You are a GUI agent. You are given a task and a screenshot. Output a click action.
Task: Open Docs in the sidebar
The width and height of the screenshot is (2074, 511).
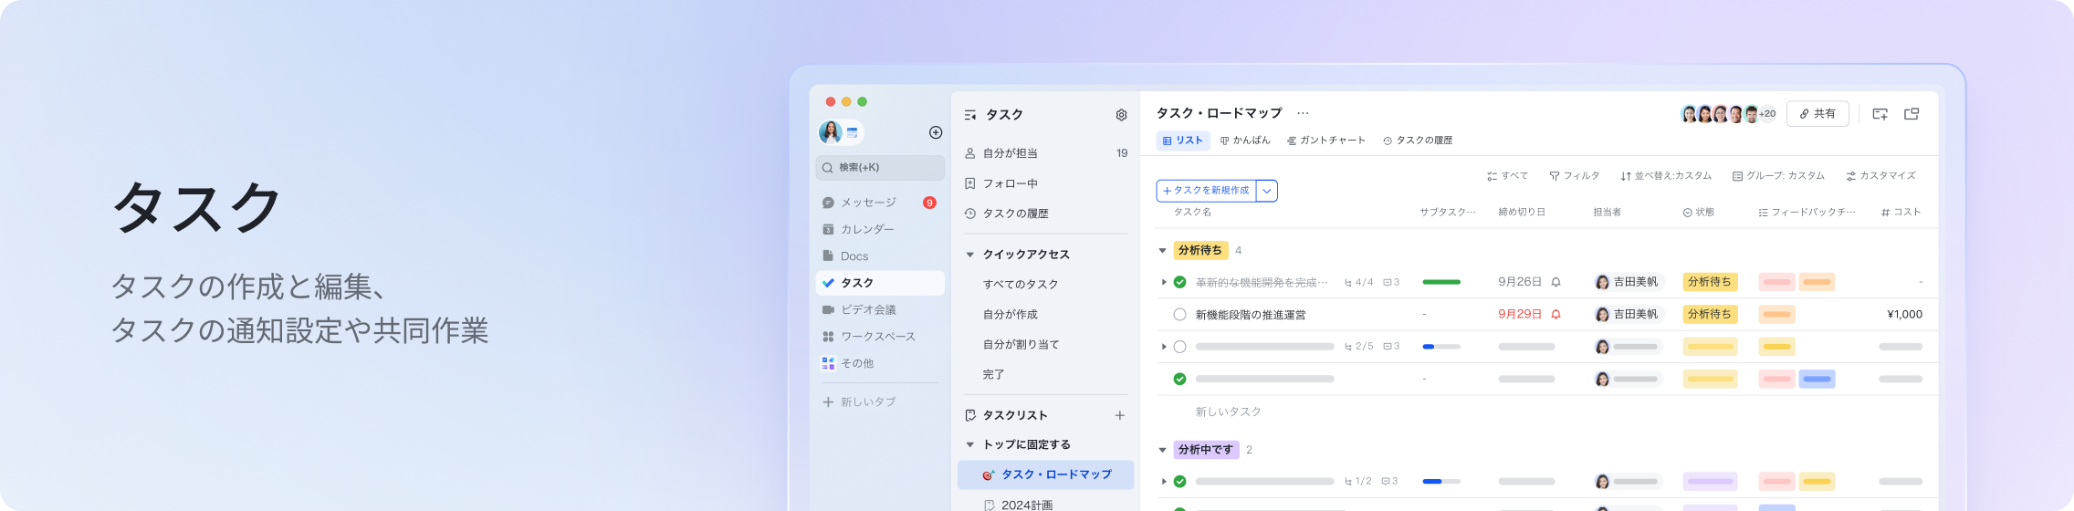[x=880, y=256]
